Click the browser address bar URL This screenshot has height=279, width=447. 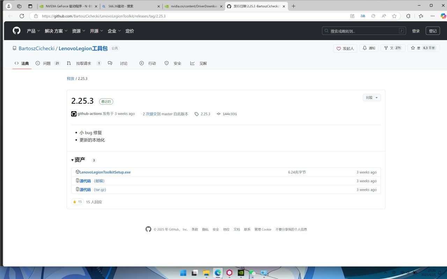[x=103, y=16]
